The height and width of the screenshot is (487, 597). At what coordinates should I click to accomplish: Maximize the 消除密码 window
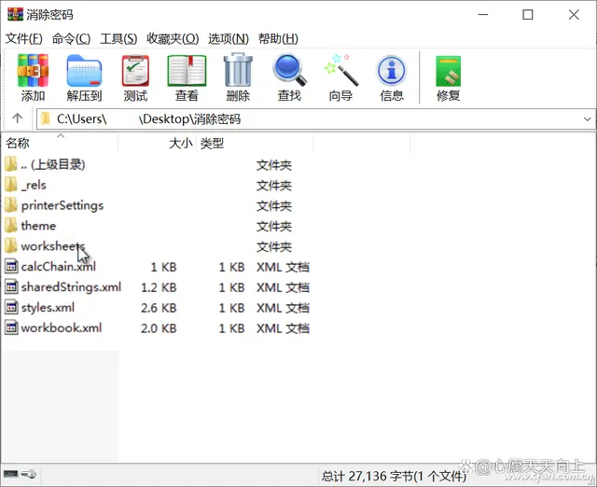coord(528,15)
